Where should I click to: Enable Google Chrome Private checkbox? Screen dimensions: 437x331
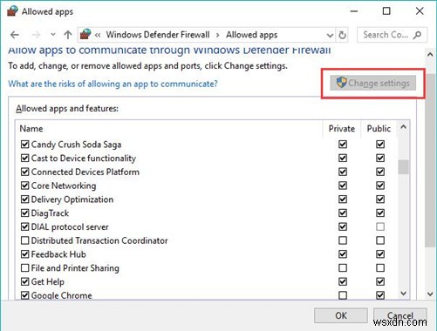(343, 295)
